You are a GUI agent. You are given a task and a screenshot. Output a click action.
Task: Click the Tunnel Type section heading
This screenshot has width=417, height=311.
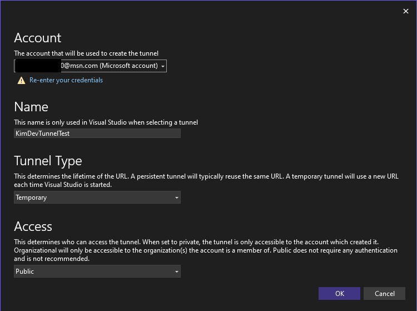coord(48,161)
